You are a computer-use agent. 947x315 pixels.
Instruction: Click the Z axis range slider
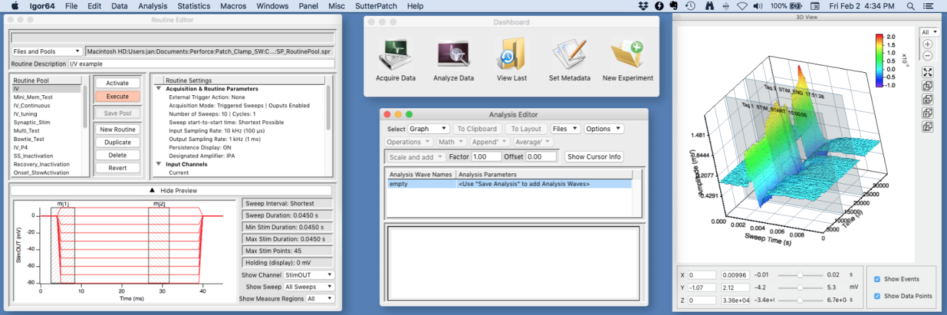click(x=800, y=300)
